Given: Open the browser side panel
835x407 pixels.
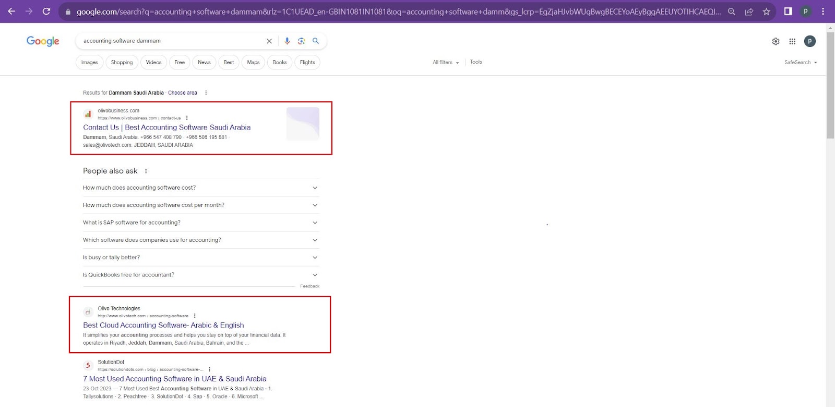Looking at the screenshot, I should (788, 11).
